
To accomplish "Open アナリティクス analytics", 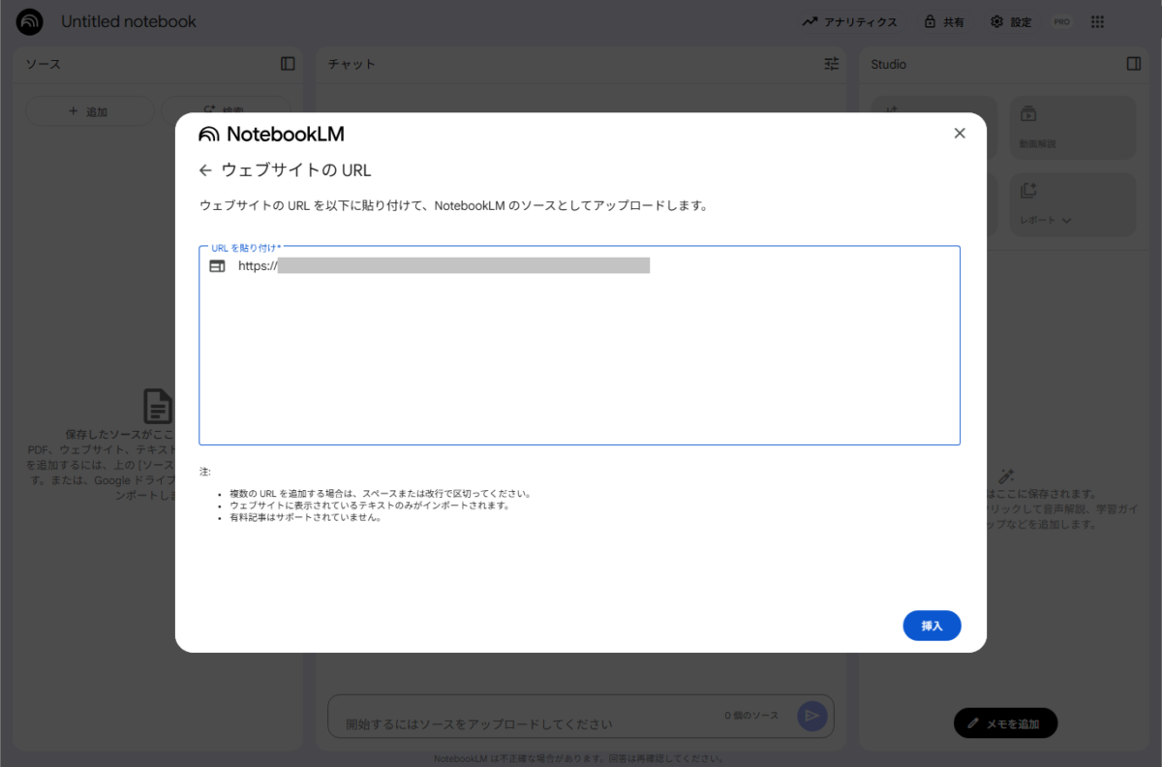I will 849,21.
